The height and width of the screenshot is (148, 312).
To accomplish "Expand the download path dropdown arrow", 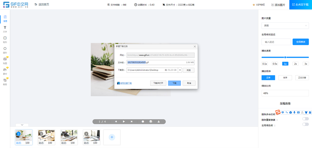I will click(180, 70).
